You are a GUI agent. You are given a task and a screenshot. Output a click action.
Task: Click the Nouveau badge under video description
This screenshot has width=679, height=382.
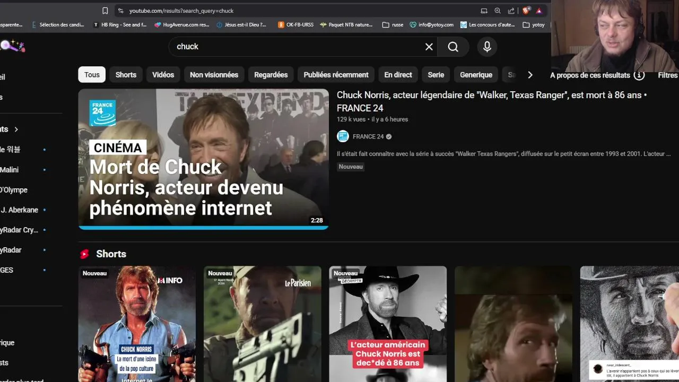(x=351, y=167)
